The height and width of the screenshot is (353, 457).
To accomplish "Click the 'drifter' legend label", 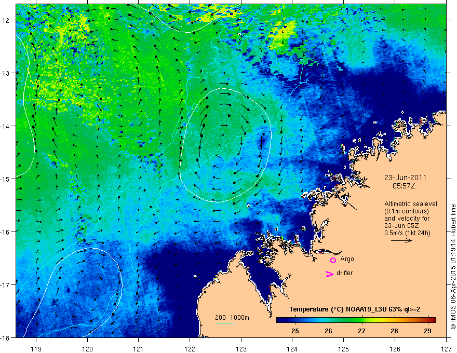I will coord(344,273).
